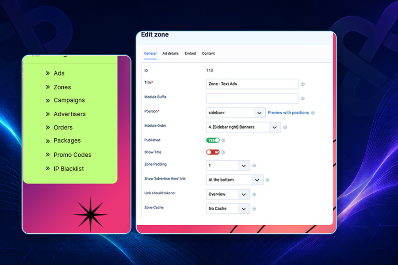This screenshot has height=265, width=398.
Task: Open IP Blacklist in the side menu
Action: 69,169
